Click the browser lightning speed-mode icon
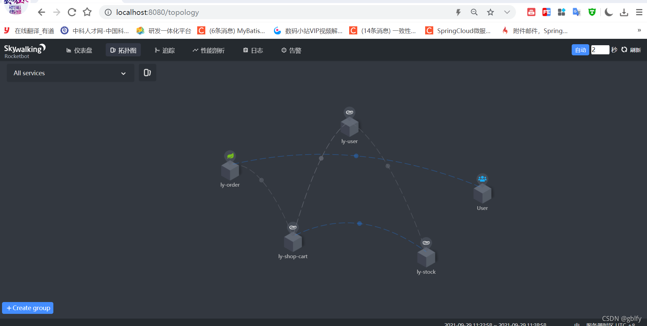 (x=458, y=12)
